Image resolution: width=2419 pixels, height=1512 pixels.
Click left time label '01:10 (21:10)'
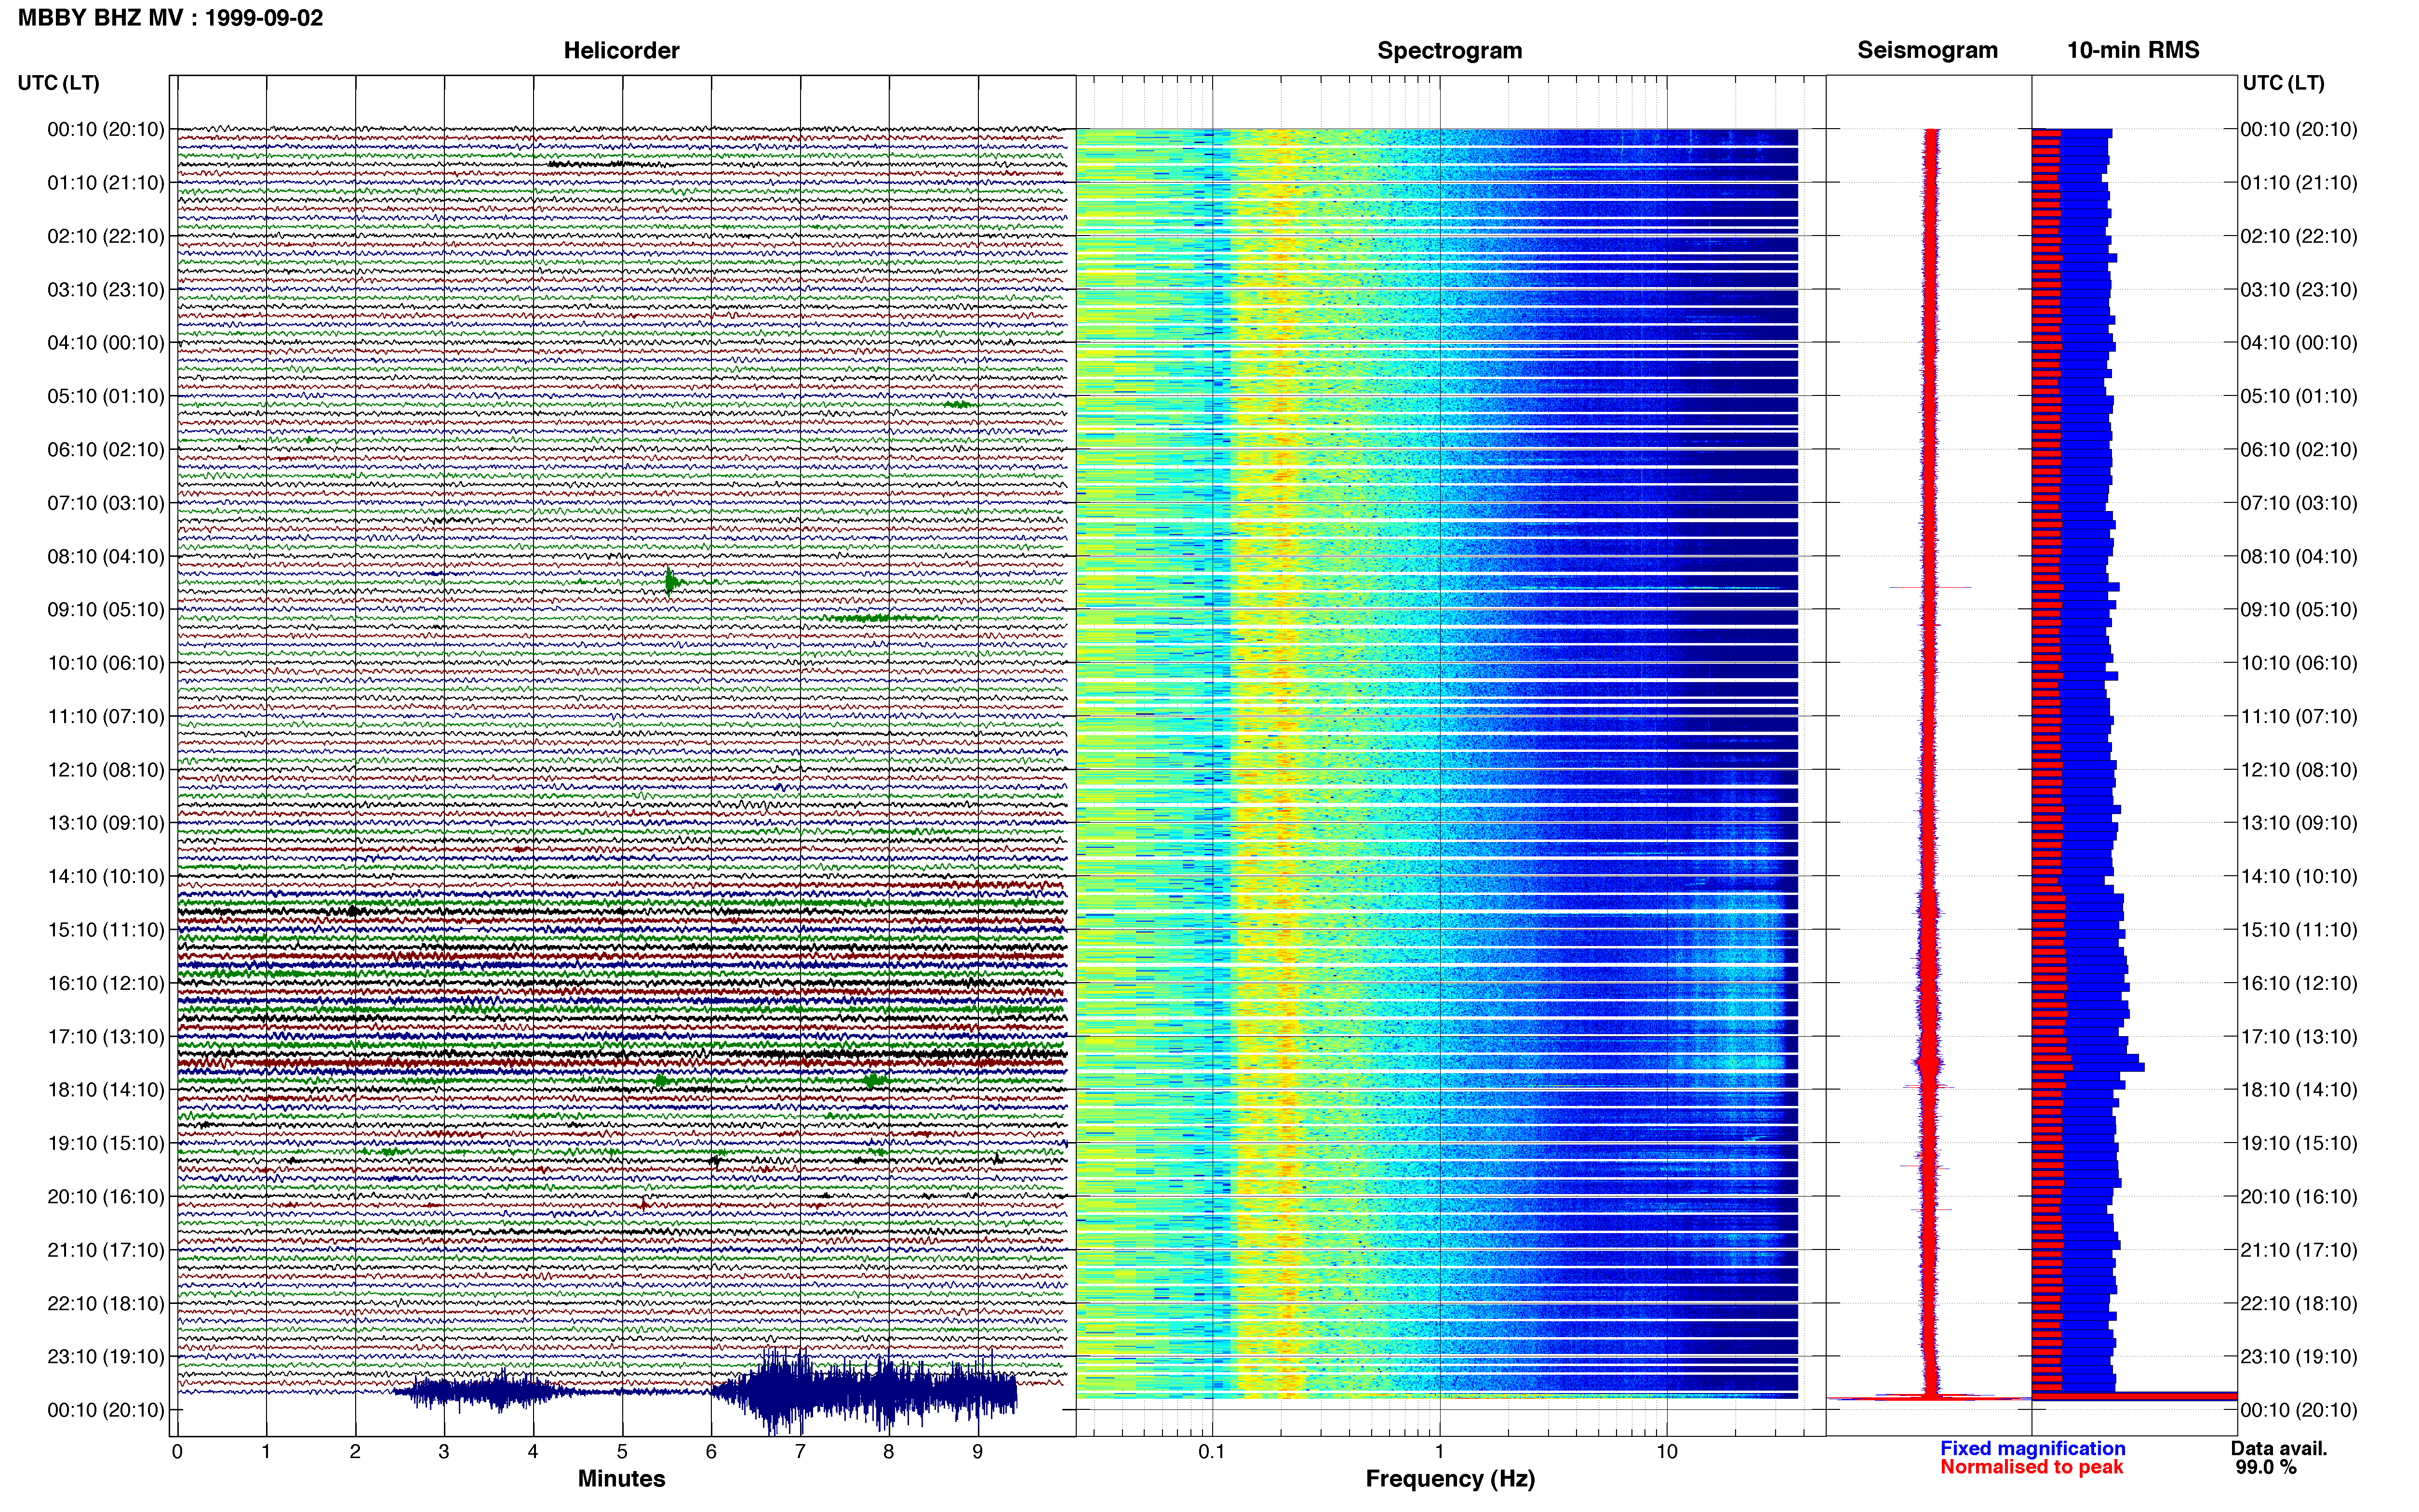coord(106,183)
